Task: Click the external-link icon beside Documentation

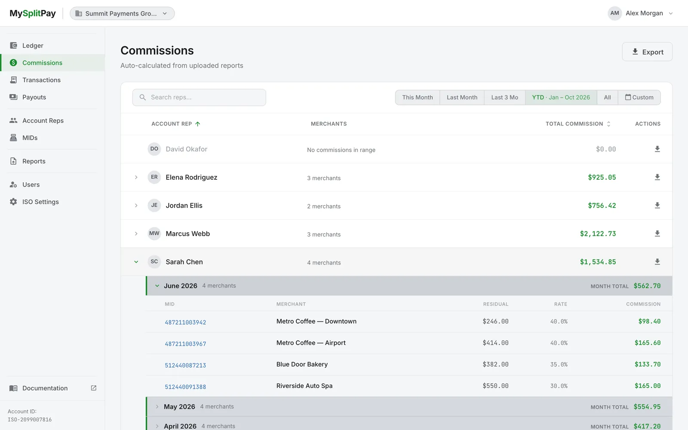Action: coord(94,388)
